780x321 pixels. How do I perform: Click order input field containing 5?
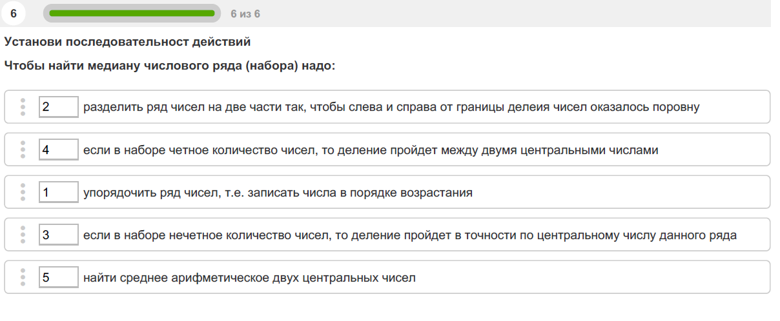point(59,278)
